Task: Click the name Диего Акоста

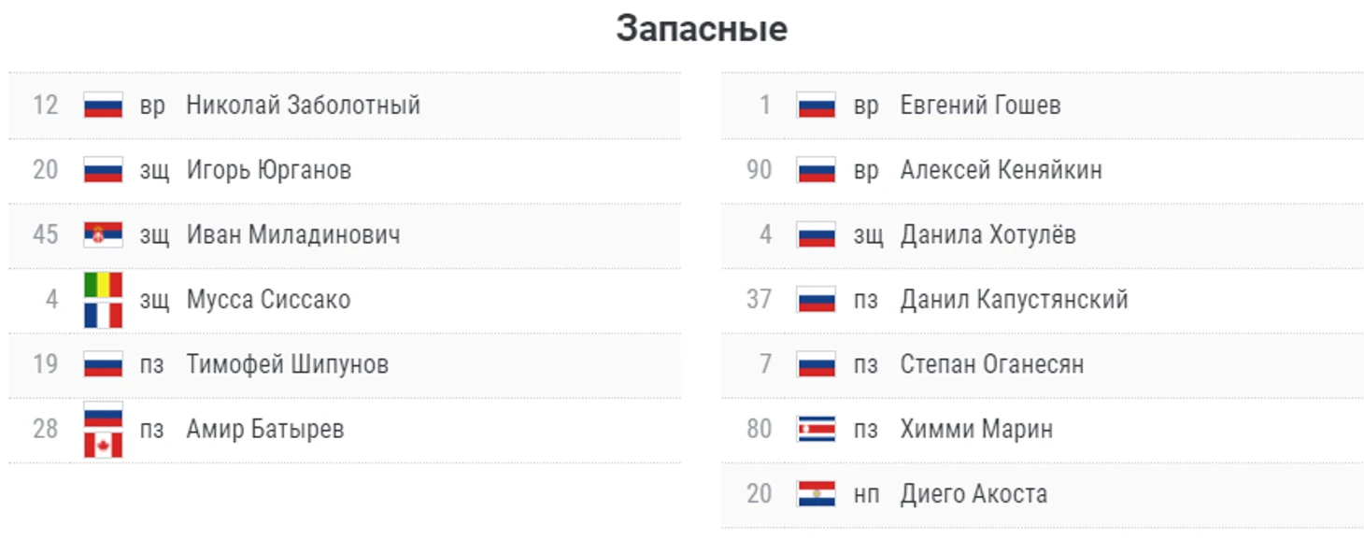Action: (x=973, y=494)
